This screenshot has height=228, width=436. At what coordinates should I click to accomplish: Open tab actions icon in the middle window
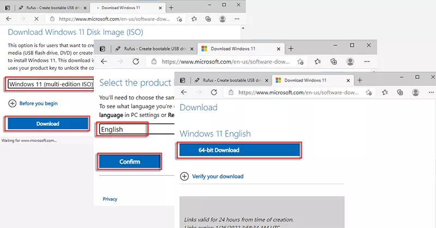(104, 48)
